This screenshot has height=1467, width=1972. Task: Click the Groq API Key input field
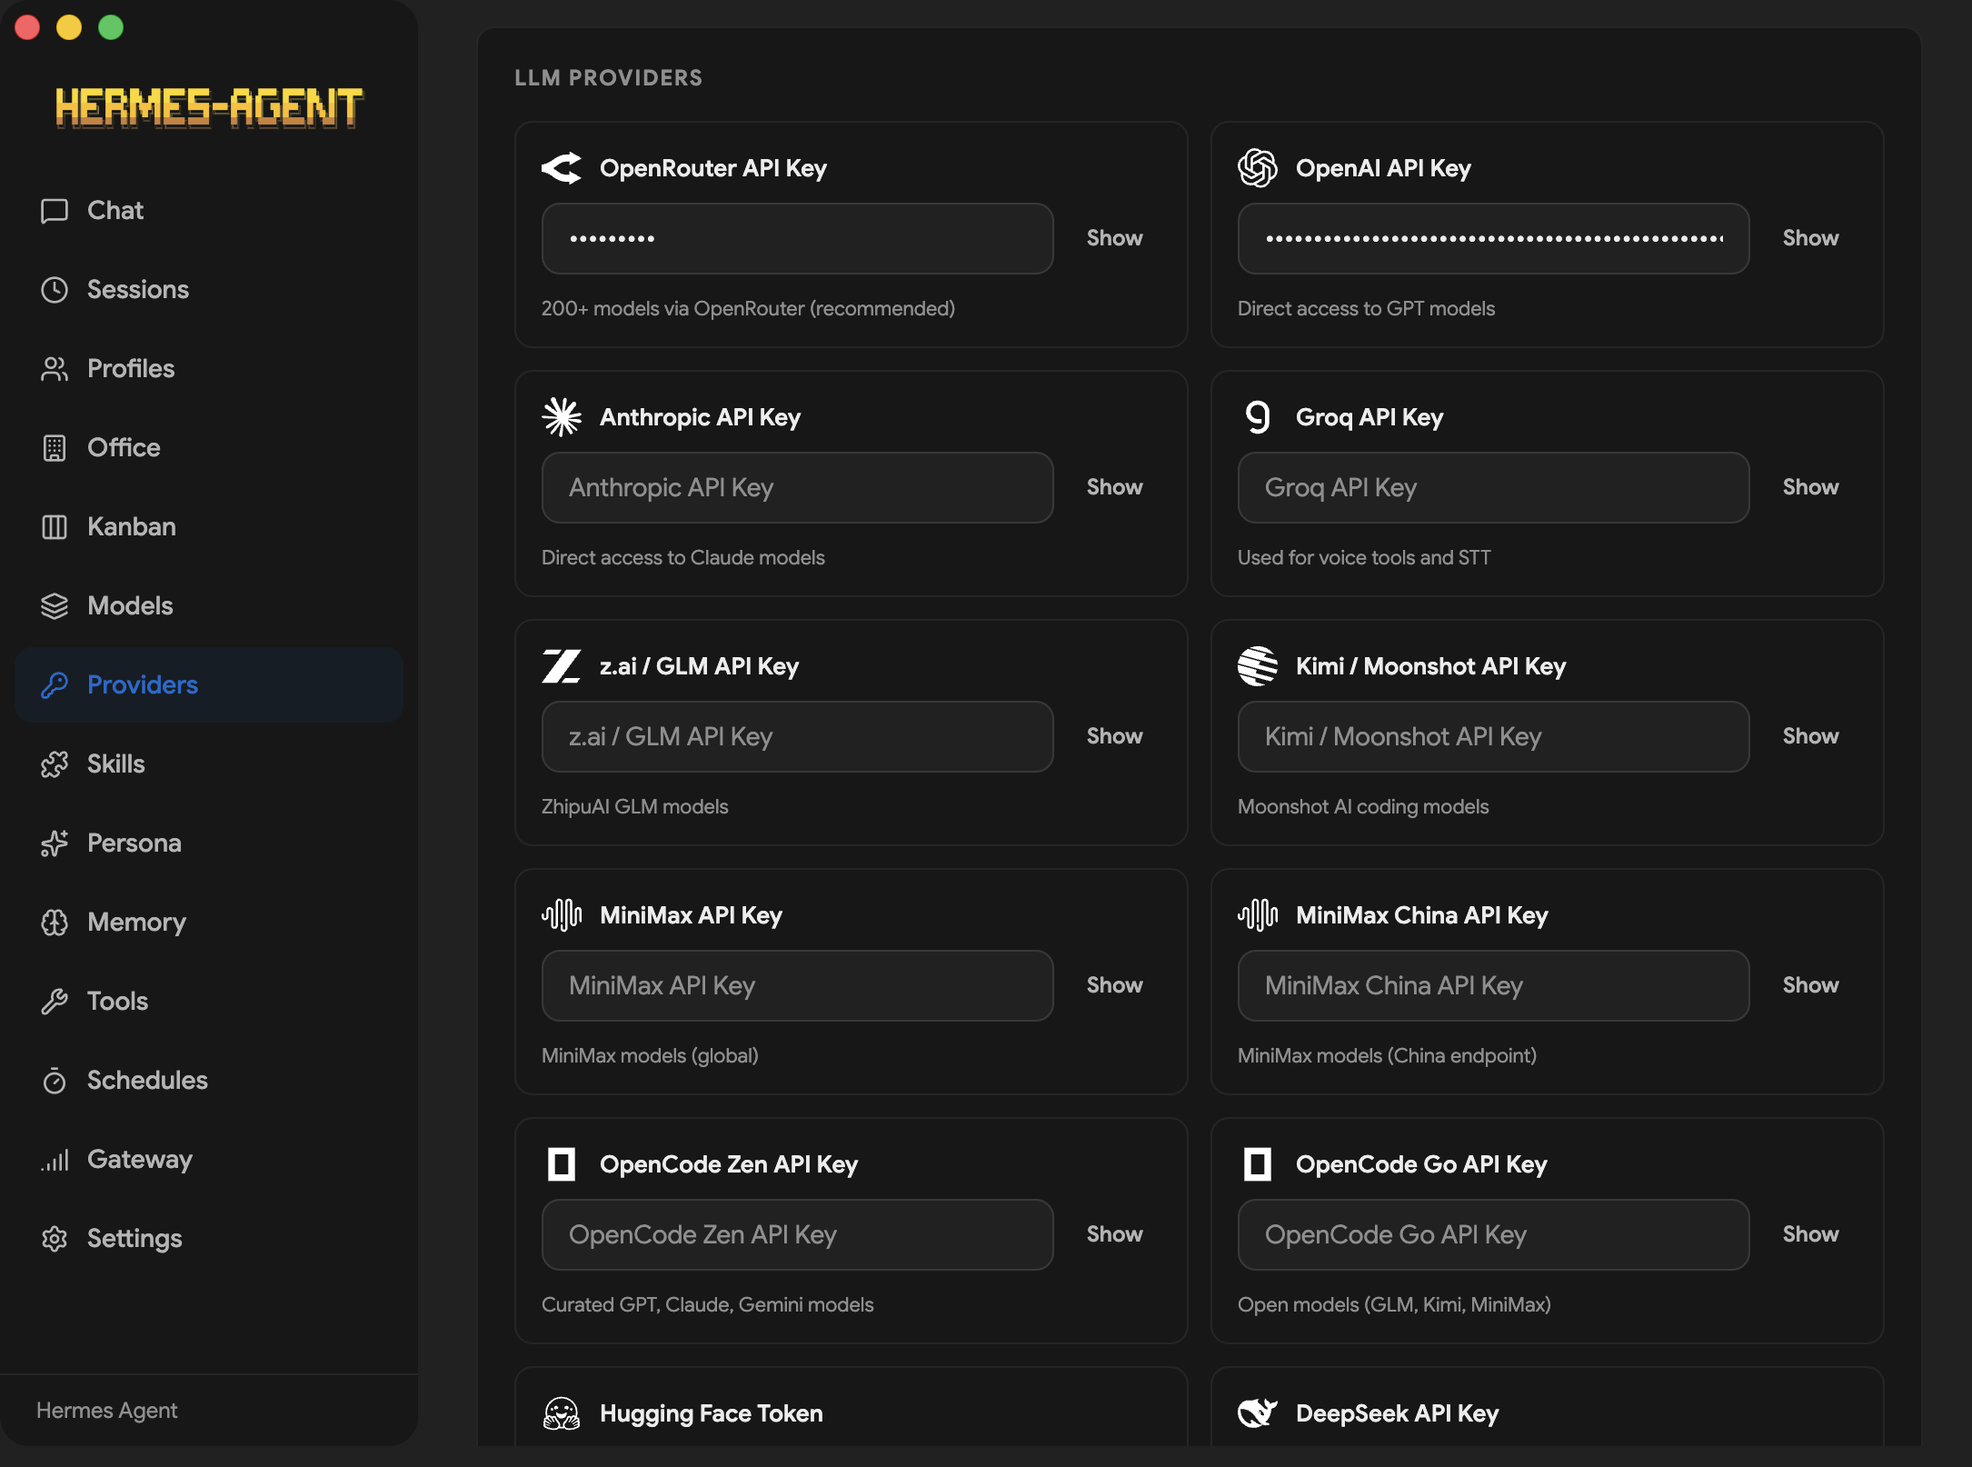coord(1494,487)
